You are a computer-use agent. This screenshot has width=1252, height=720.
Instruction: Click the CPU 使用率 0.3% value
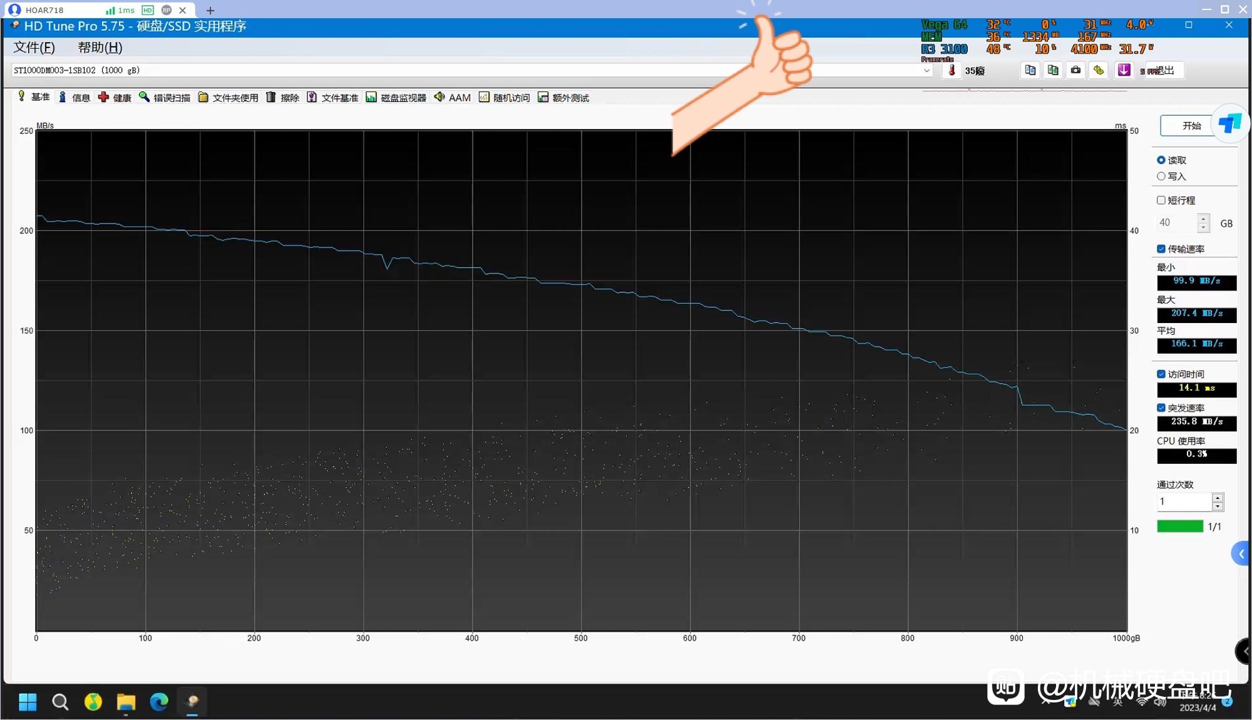(x=1196, y=455)
